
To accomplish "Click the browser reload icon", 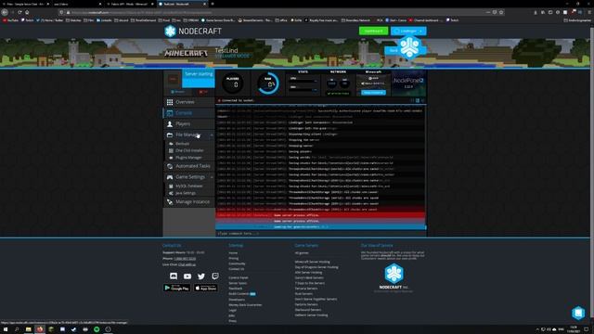I will (19, 12).
